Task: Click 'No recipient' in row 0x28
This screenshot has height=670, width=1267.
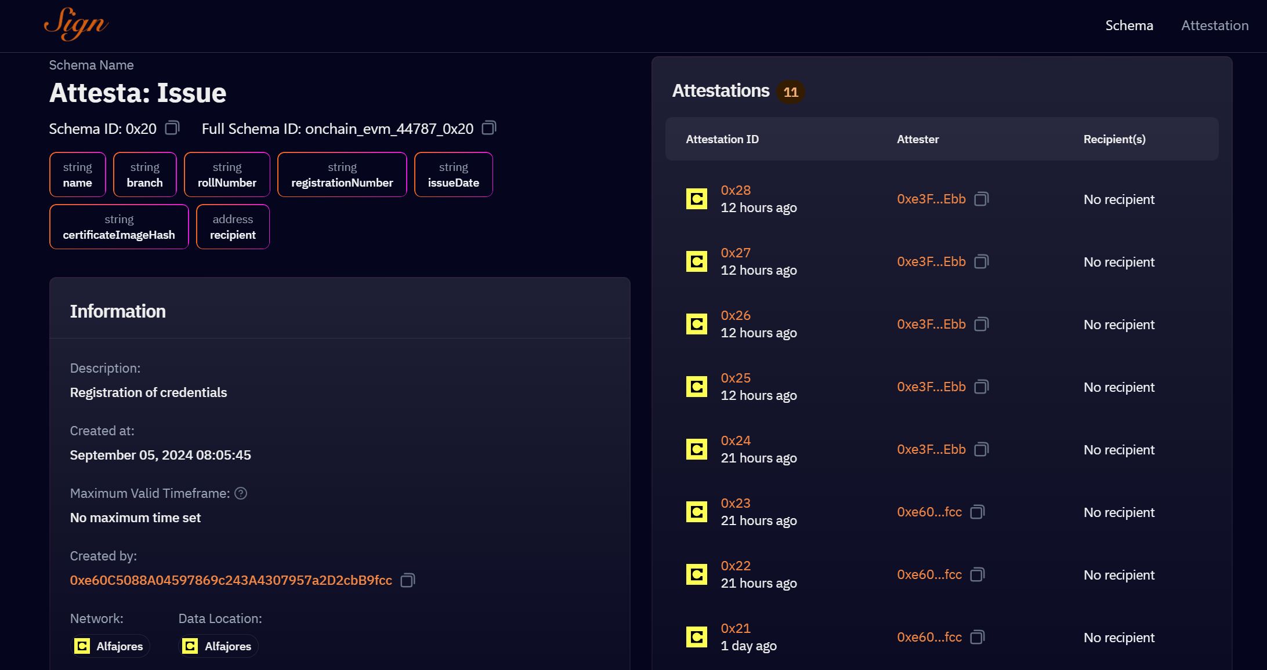Action: (x=1119, y=199)
